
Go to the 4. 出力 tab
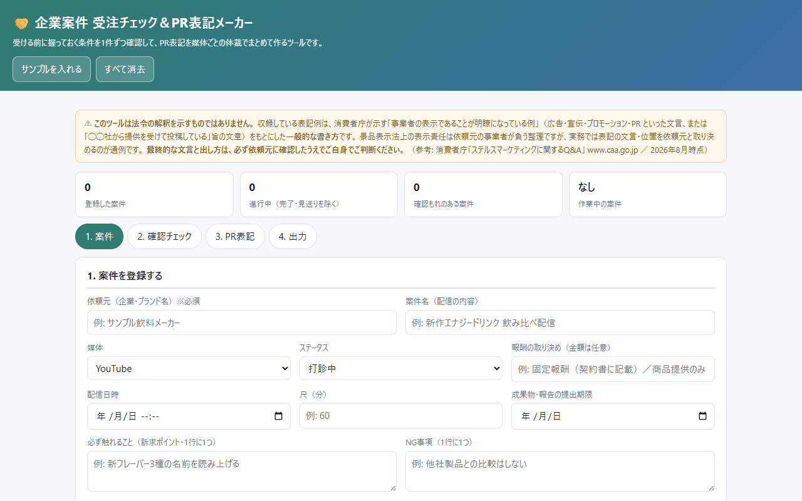[293, 236]
